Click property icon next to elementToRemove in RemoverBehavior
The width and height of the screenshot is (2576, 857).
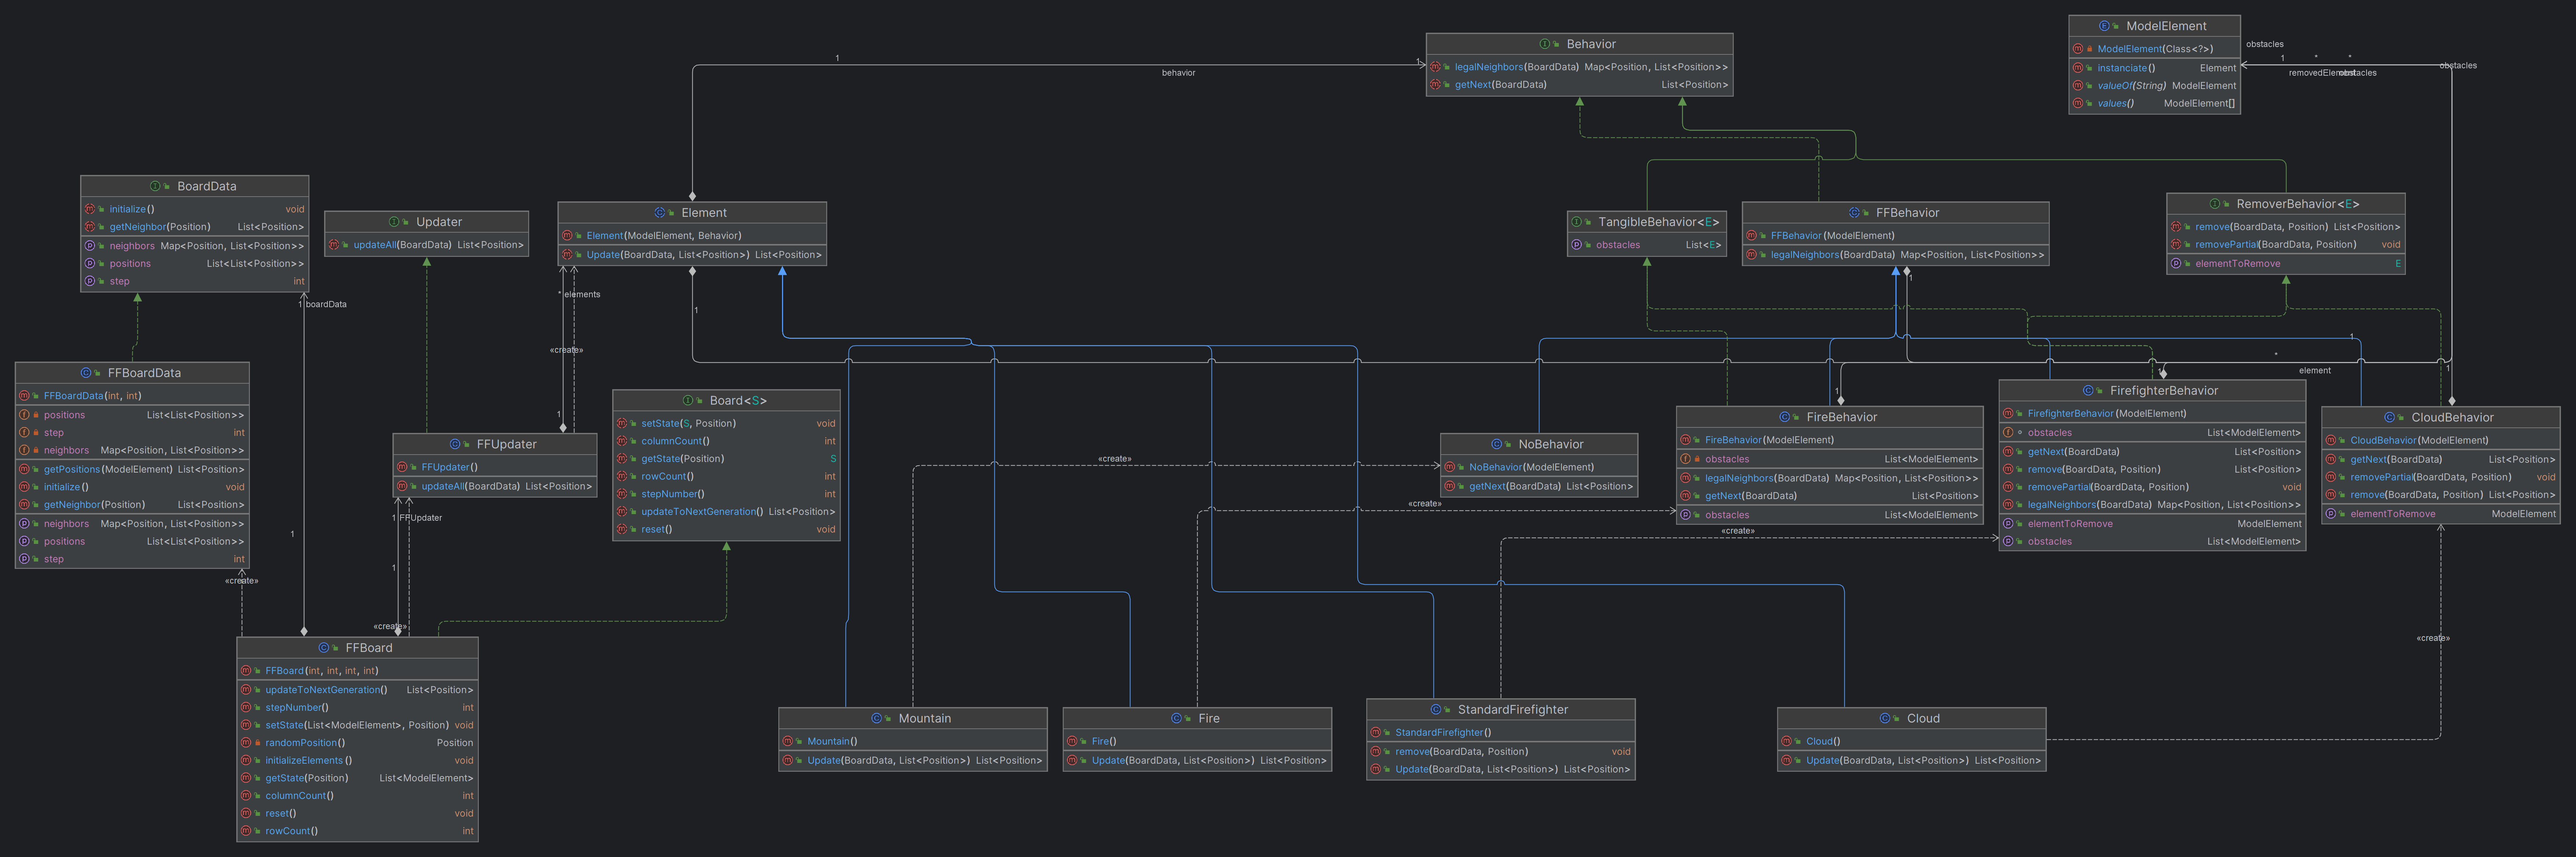(2176, 264)
